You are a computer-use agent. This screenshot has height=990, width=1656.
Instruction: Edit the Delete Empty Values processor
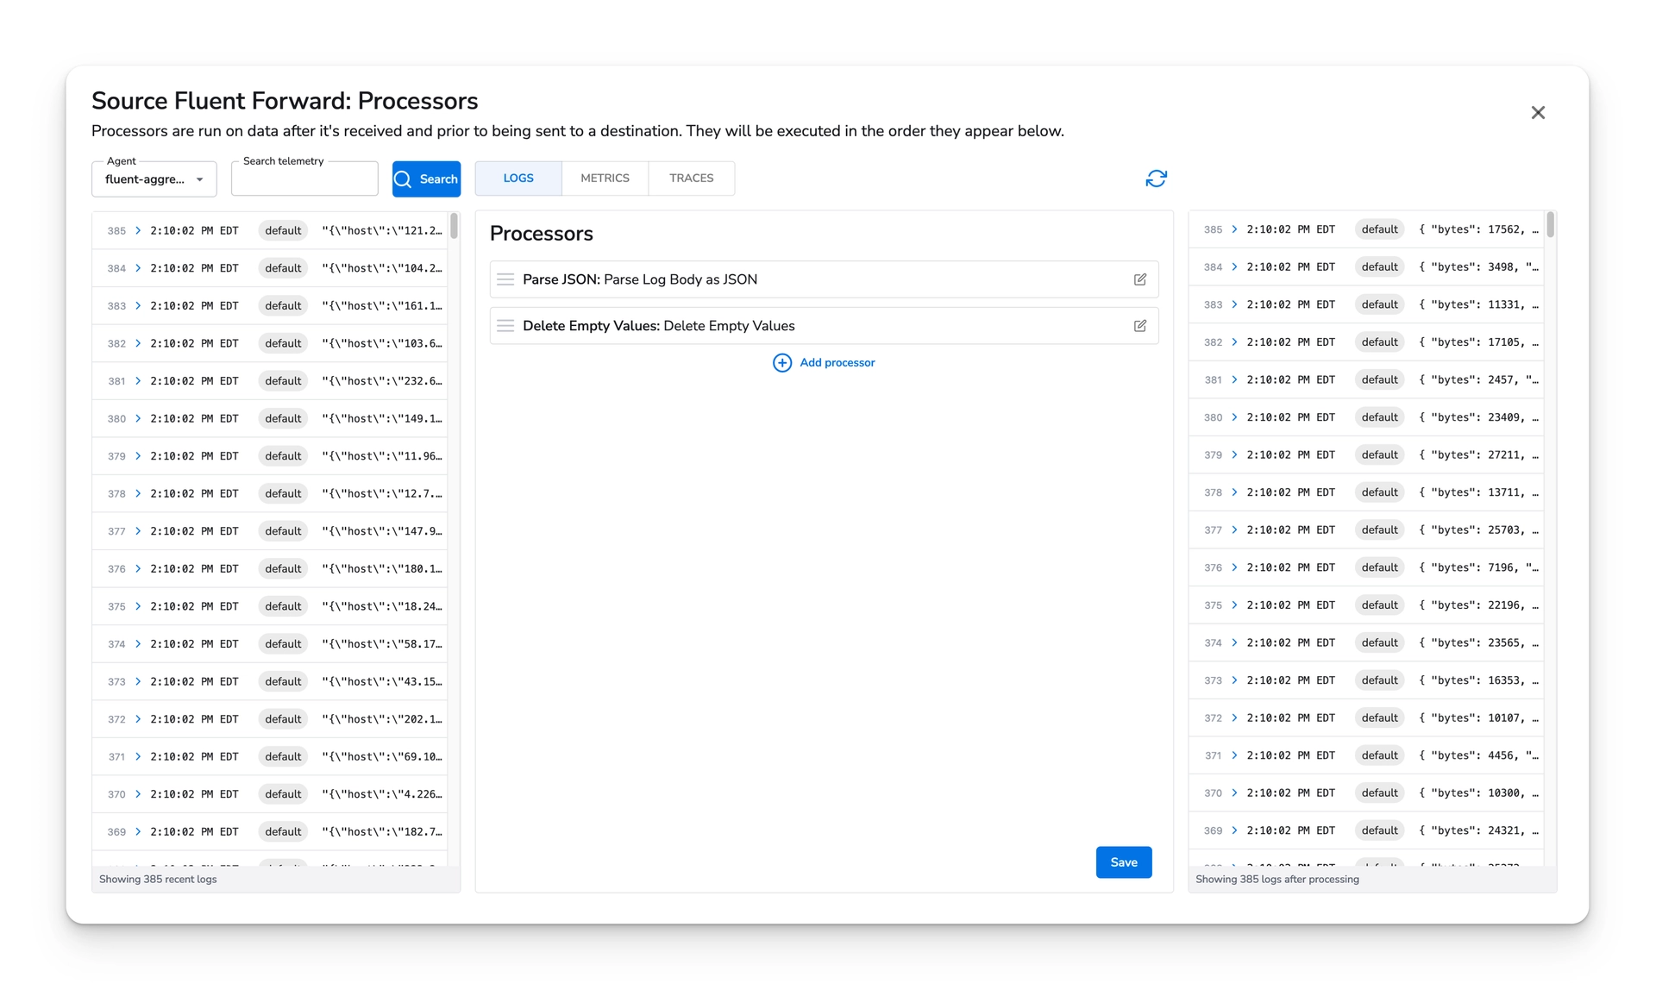(1140, 326)
